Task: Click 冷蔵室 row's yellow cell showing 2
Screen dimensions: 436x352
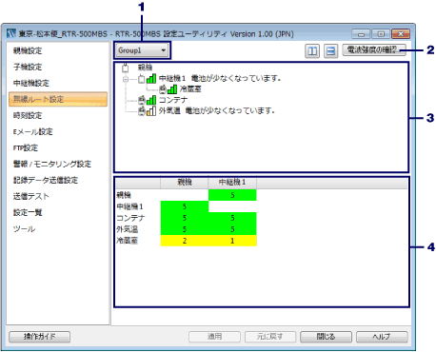Action: [185, 241]
